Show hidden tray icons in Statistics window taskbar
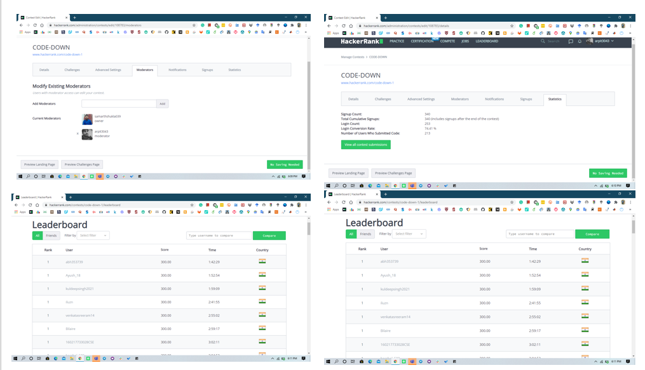This screenshot has height=370, width=645. (595, 185)
